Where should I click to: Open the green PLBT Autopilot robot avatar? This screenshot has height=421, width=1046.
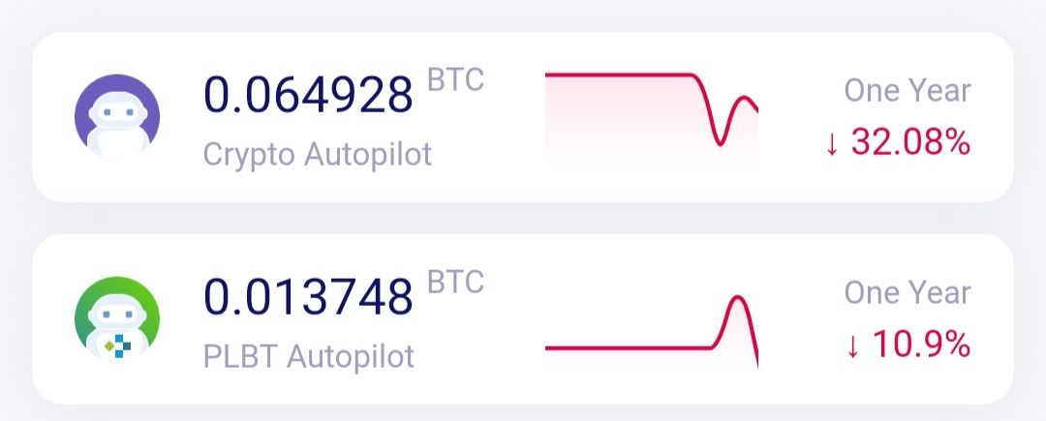(x=117, y=318)
